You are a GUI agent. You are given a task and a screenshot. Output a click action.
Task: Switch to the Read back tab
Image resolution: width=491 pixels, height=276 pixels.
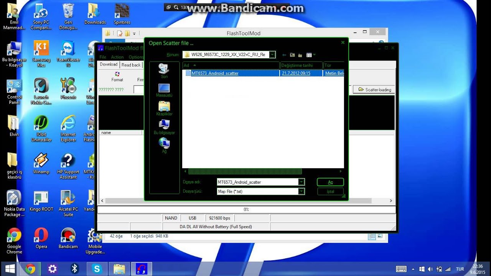(x=131, y=65)
